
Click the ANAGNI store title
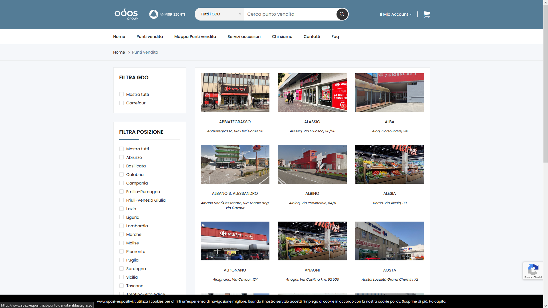pyautogui.click(x=312, y=270)
